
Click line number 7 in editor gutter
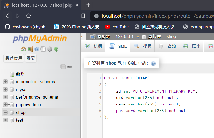point(100,117)
